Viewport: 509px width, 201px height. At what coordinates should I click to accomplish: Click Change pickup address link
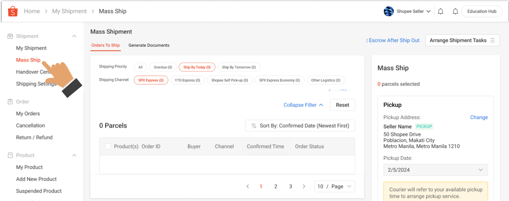tap(479, 117)
